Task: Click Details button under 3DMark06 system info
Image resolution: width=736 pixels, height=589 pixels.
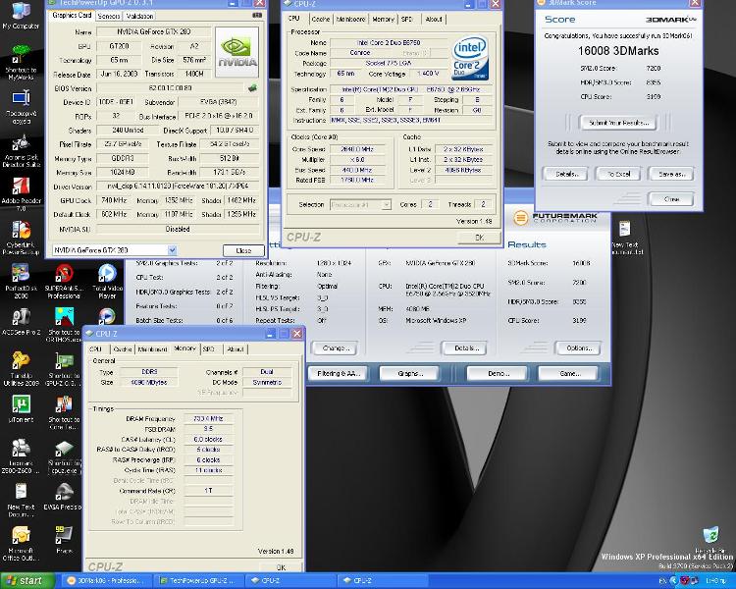Action: click(x=465, y=348)
